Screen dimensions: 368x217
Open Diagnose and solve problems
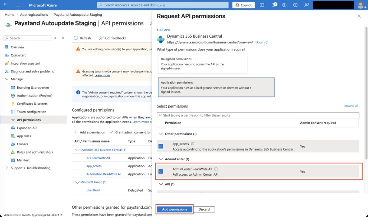[32, 71]
